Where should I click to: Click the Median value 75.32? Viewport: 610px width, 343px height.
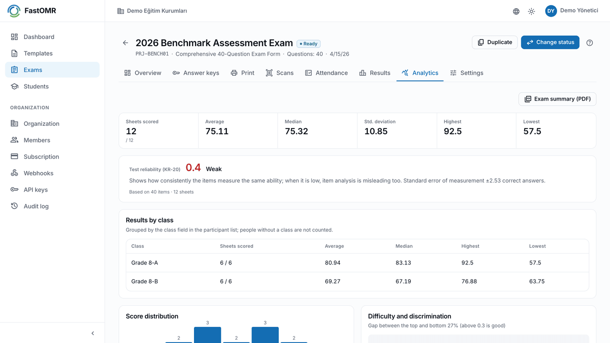coord(296,131)
